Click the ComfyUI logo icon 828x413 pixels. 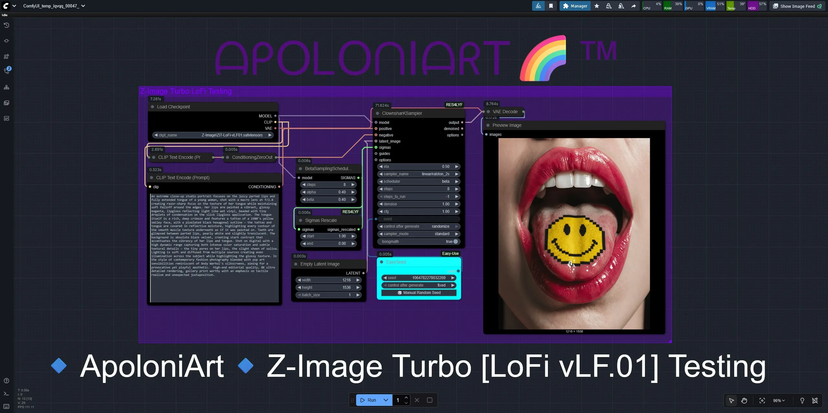pyautogui.click(x=6, y=6)
